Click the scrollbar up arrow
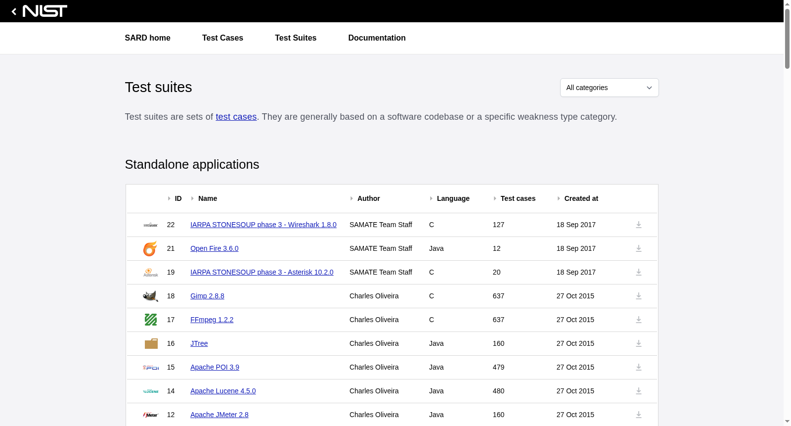This screenshot has width=791, height=426. pos(787,3)
